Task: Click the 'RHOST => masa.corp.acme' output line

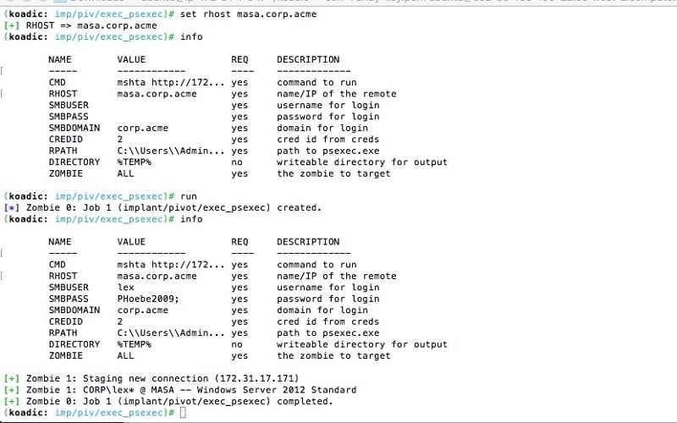Action: click(91, 25)
